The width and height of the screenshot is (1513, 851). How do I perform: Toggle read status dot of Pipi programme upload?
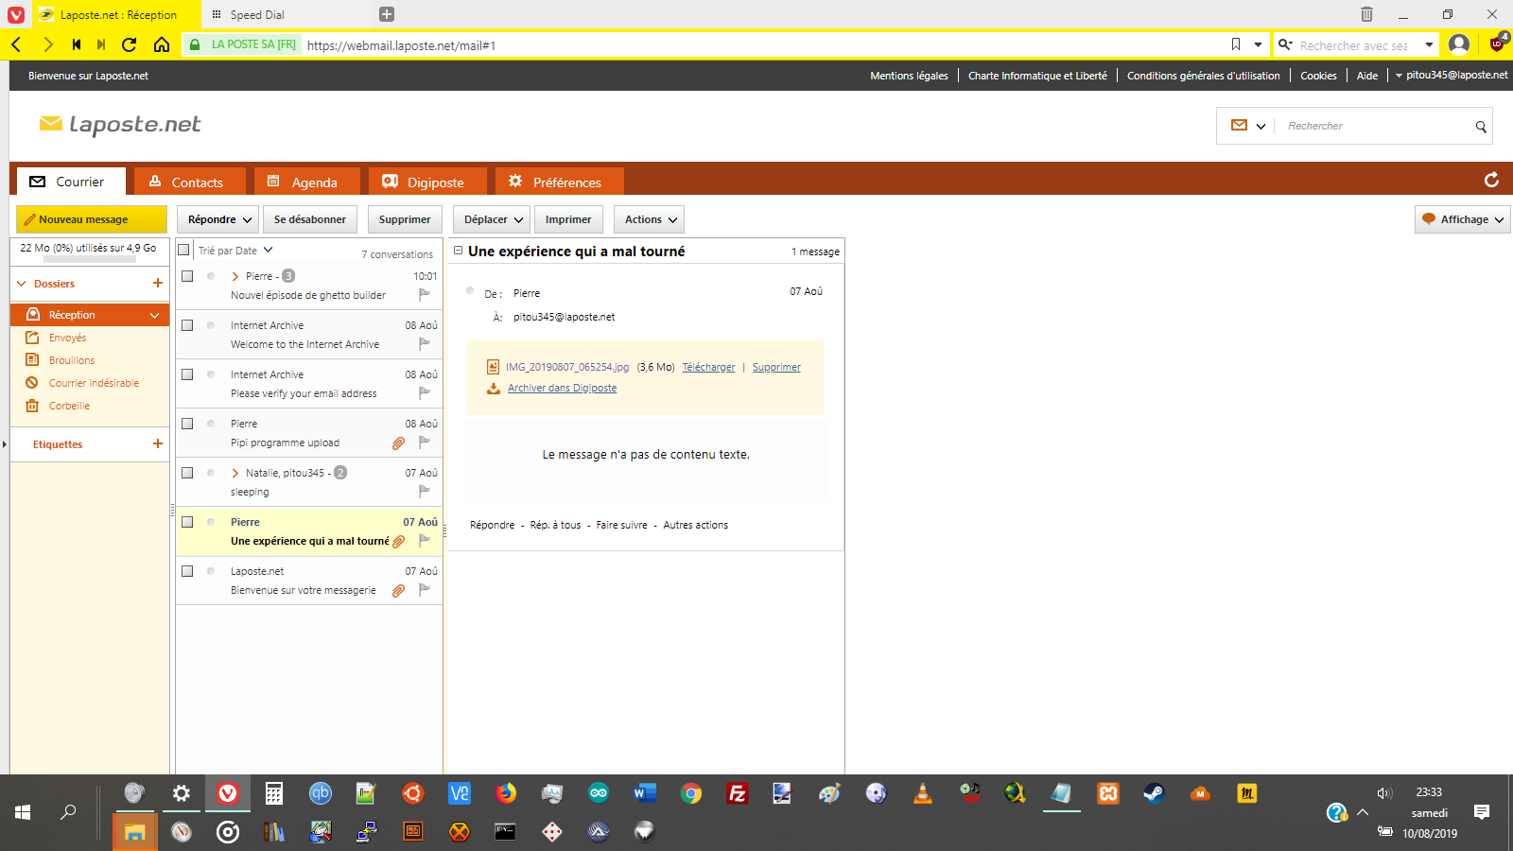[x=211, y=424]
